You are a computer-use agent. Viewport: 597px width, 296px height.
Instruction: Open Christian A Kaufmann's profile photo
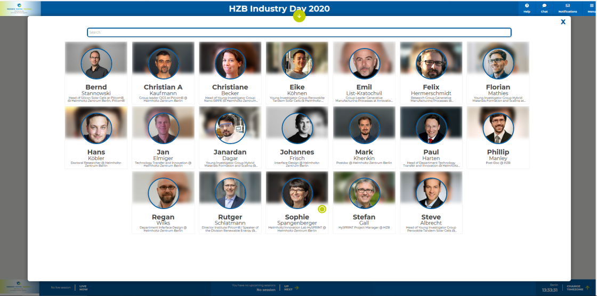click(163, 63)
